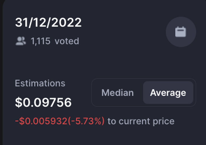Viewport: 206px width, 145px height.
Task: Click the Estimations label
Action: click(40, 83)
